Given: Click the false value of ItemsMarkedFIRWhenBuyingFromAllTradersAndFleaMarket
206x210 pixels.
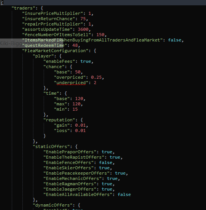Looking at the screenshot, I should (x=175, y=40).
